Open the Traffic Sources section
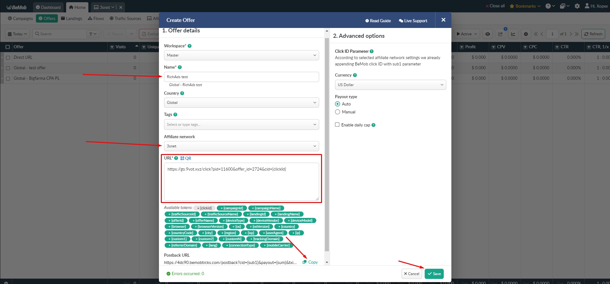610x284 pixels. point(125,18)
